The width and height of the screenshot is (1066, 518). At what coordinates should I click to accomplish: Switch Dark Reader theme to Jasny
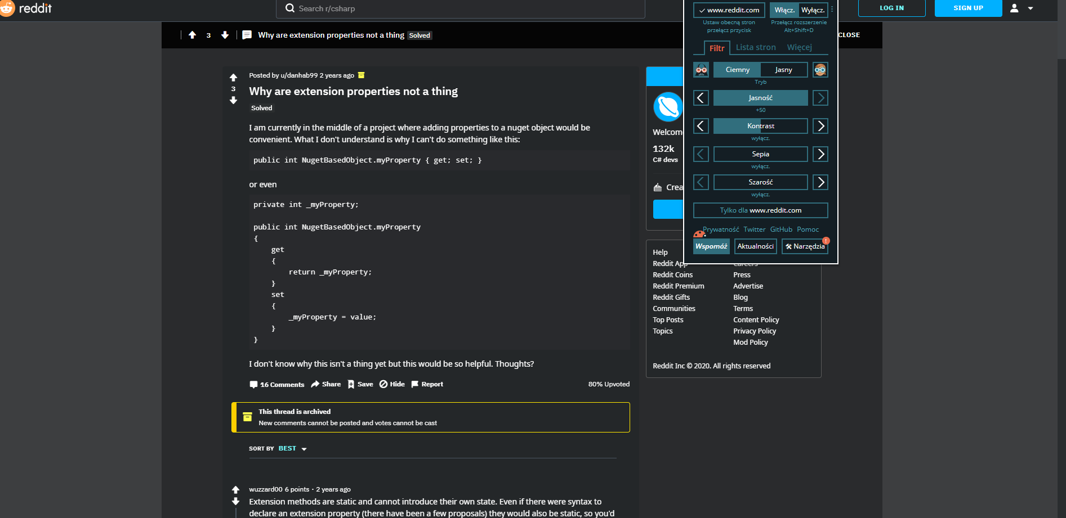point(783,69)
